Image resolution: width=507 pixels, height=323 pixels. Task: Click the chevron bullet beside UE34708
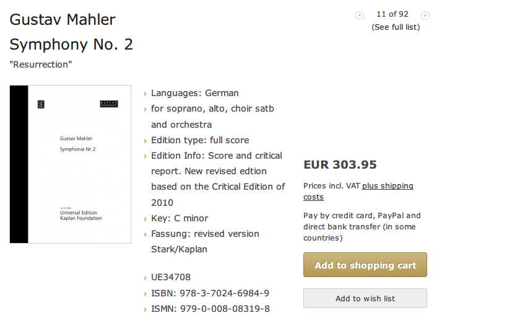point(145,278)
